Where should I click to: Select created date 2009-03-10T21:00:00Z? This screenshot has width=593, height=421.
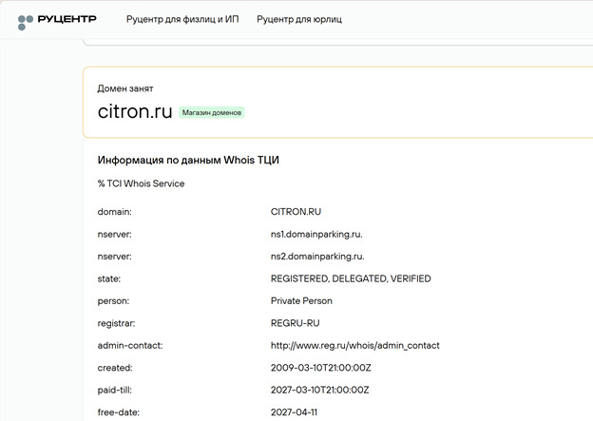pyautogui.click(x=320, y=368)
